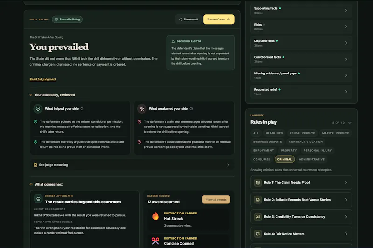Click the Back to Cases button
Image resolution: width=373 pixels, height=248 pixels.
(219, 20)
